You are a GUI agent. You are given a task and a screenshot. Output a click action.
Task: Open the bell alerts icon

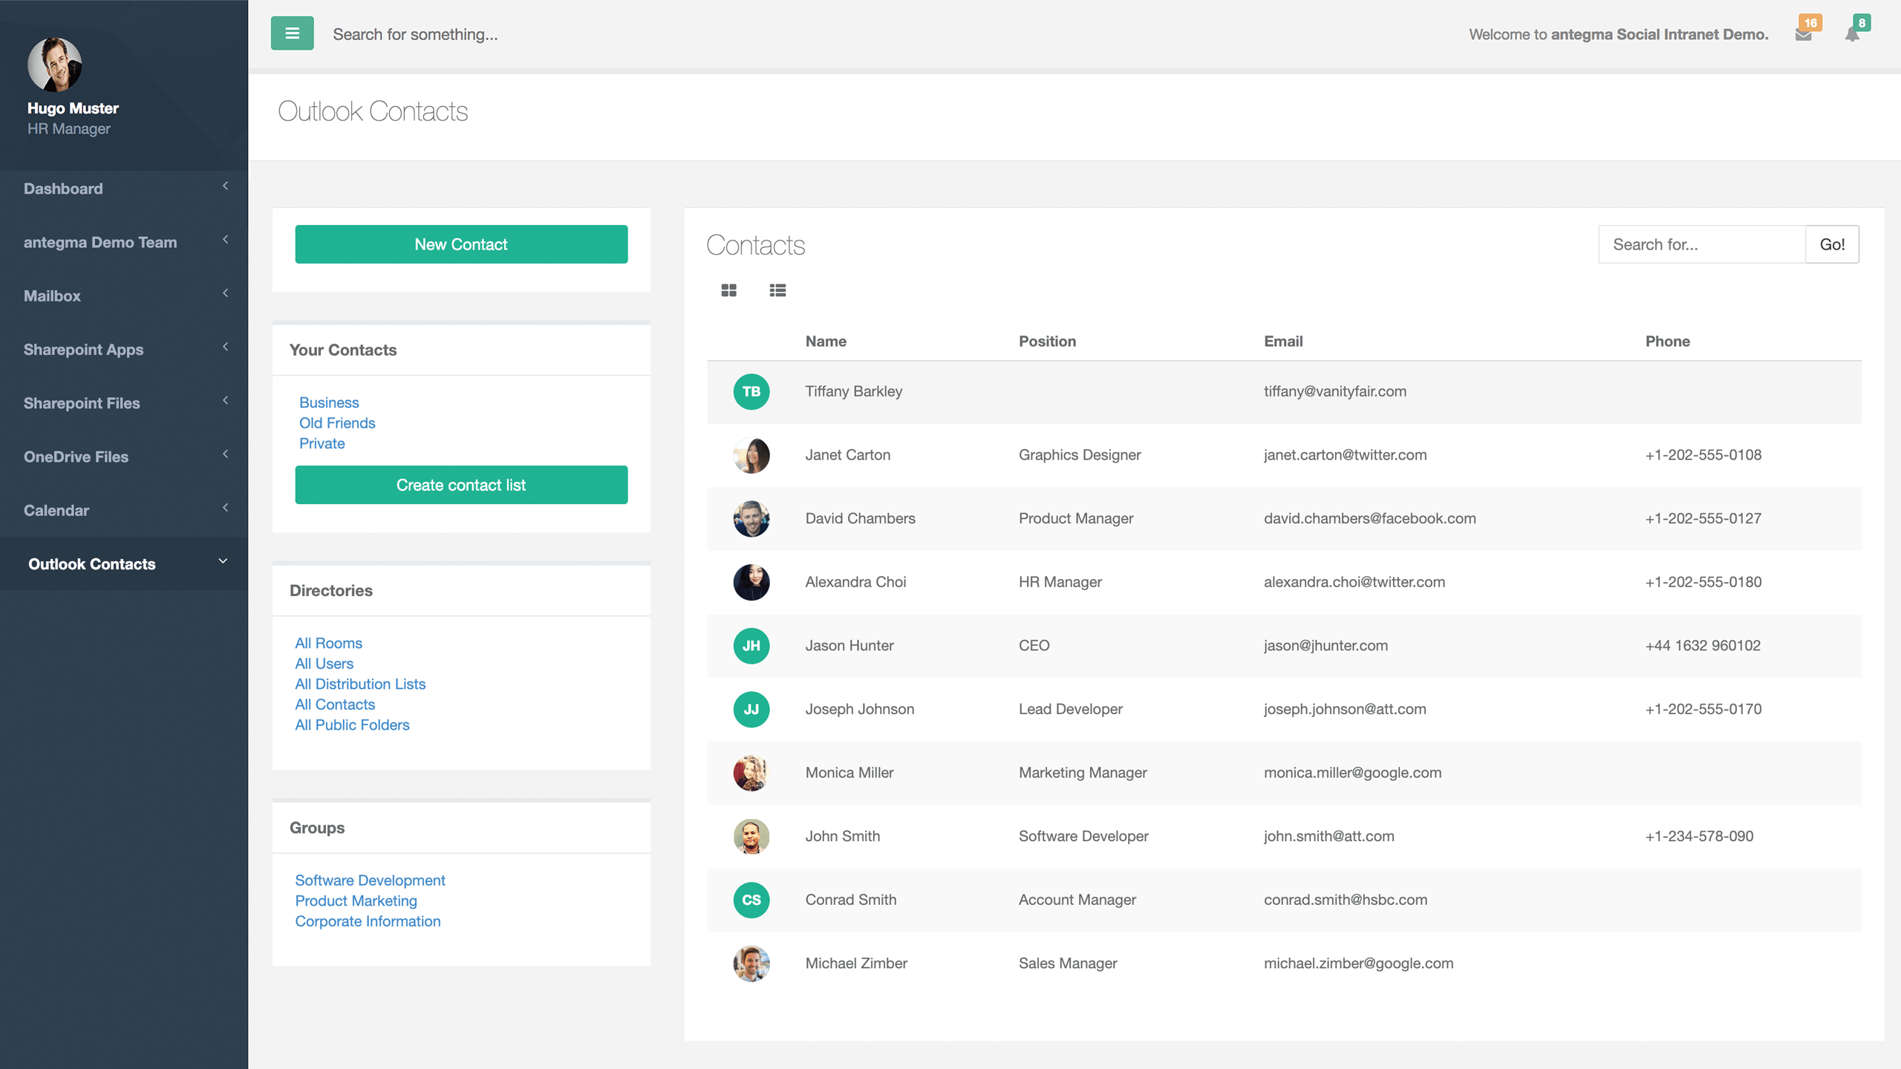tap(1852, 35)
